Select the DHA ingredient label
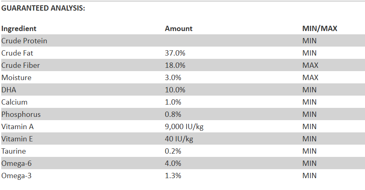The height and width of the screenshot is (190, 365). (x=8, y=90)
